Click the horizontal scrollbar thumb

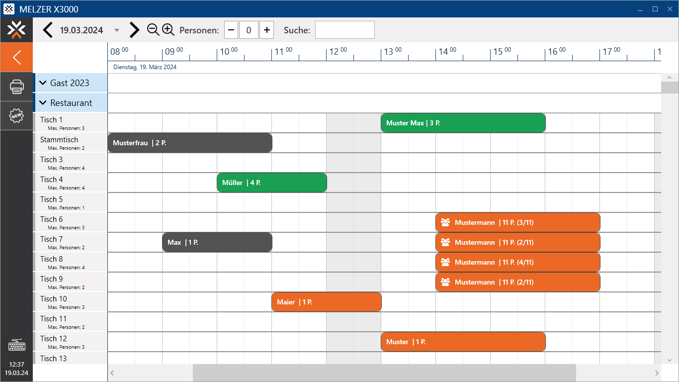pyautogui.click(x=384, y=373)
